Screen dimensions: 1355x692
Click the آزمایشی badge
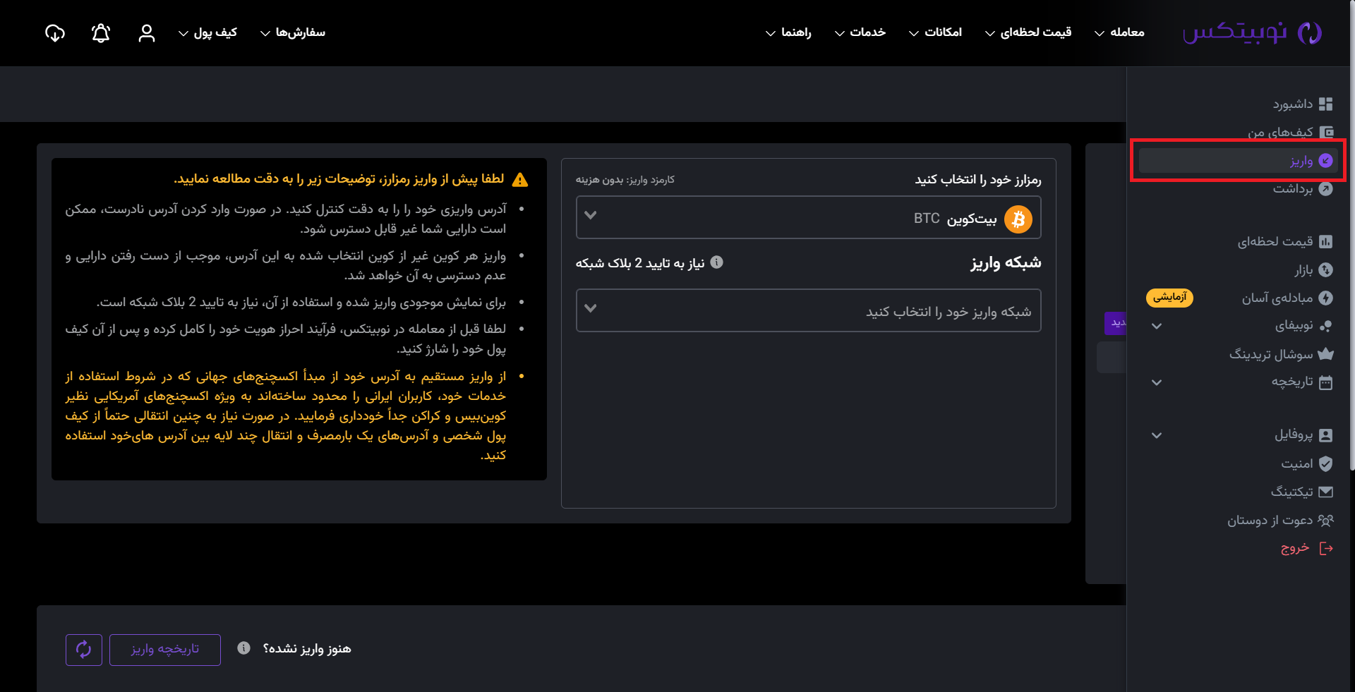tap(1169, 298)
